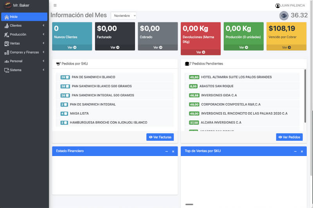Image resolution: width=313 pixels, height=208 pixels.
Task: Select Inicio in the sidebar
Action: coord(24,17)
